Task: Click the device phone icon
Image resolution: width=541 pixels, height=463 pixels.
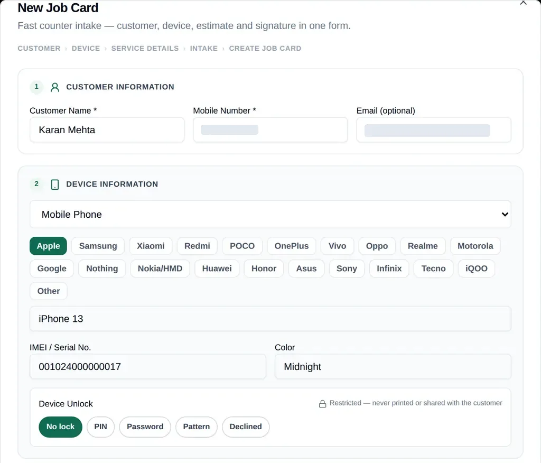Action: [55, 184]
